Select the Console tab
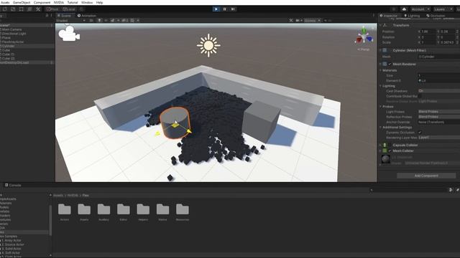This screenshot has height=258, width=460. click(x=13, y=185)
